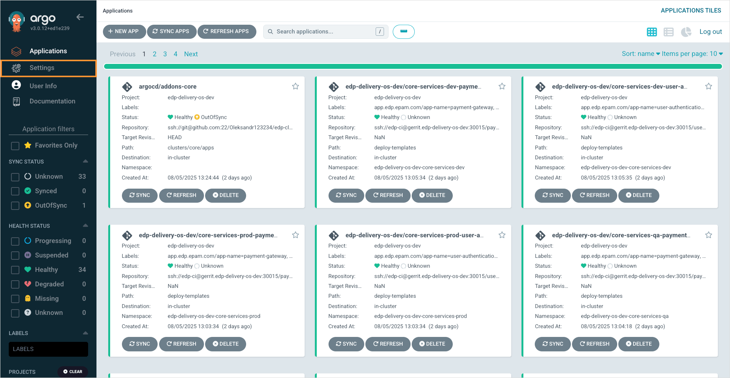
Task: Click the green sync progress bar
Action: coord(412,67)
